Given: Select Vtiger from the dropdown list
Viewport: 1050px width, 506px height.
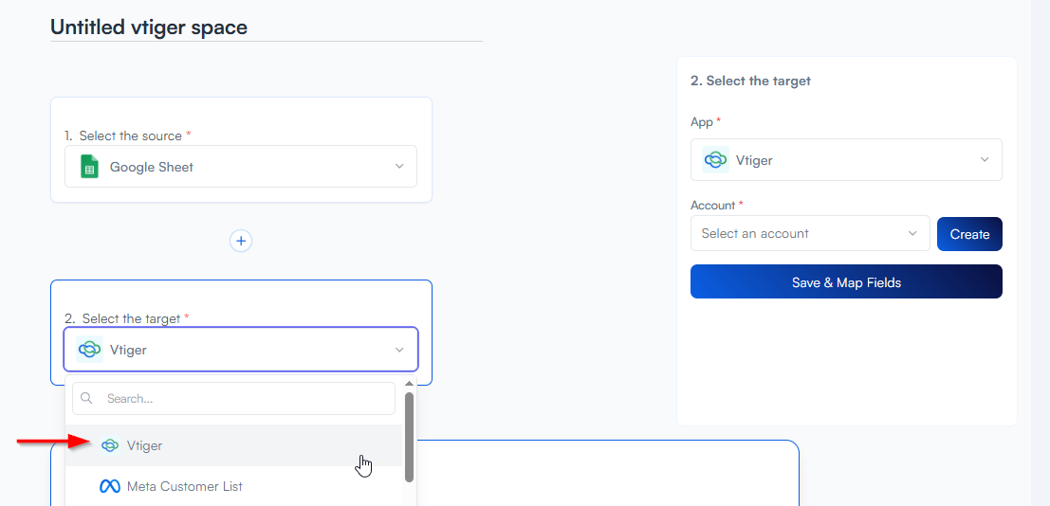Looking at the screenshot, I should (x=145, y=445).
